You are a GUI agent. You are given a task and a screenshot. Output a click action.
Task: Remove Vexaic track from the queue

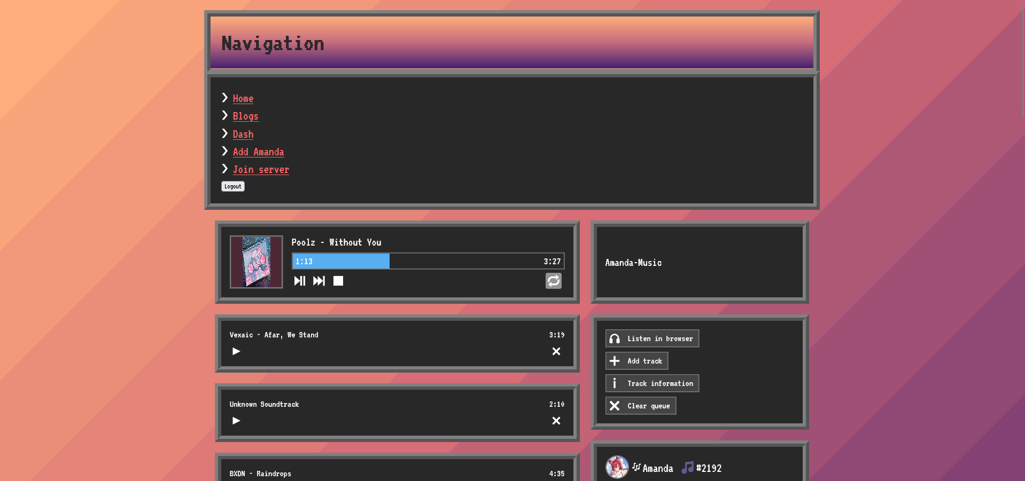coord(556,351)
